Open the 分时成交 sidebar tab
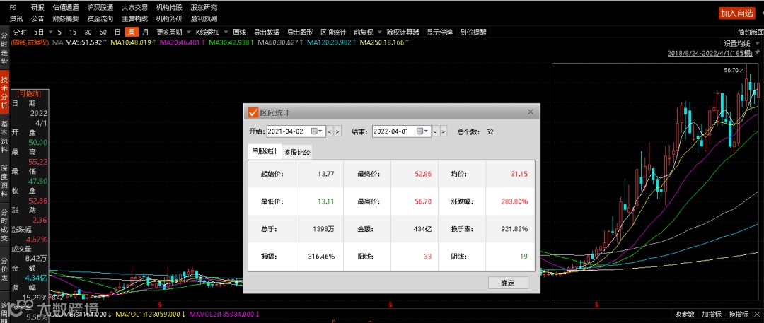This screenshot has width=764, height=323. click(4, 225)
